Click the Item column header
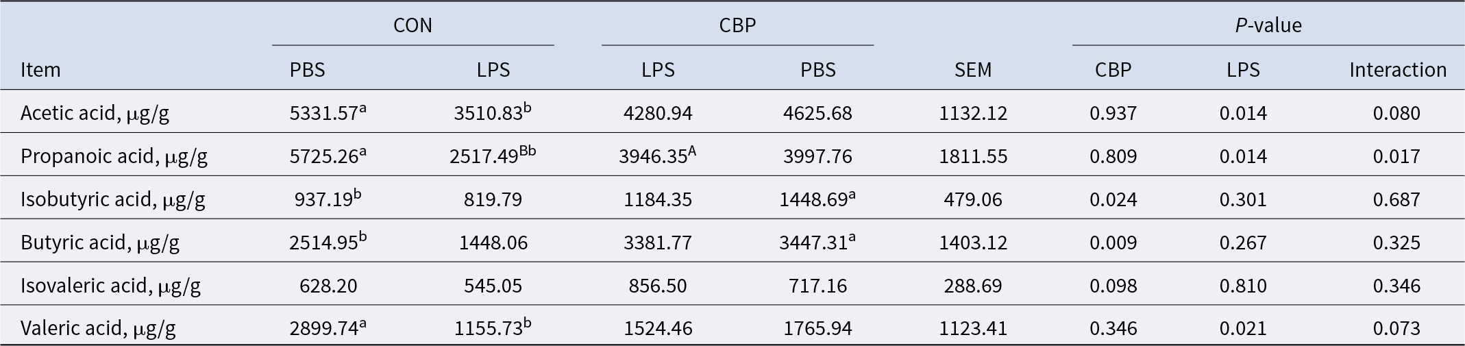The width and height of the screenshot is (1465, 346). pyautogui.click(x=40, y=69)
